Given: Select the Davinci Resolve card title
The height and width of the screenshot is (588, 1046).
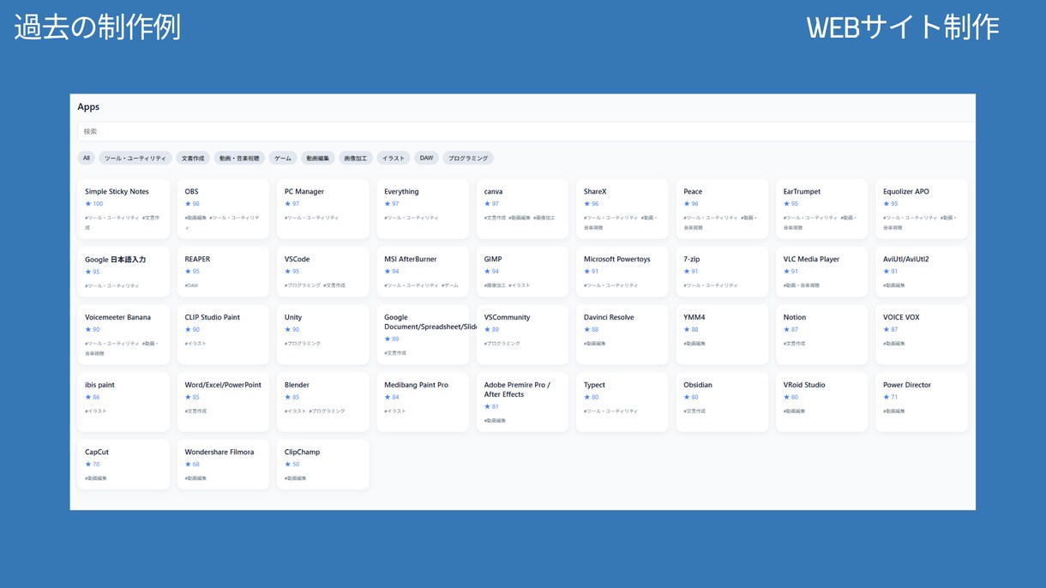Looking at the screenshot, I should click(609, 318).
